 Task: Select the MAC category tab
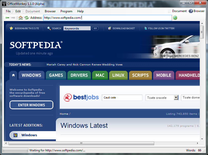(100, 75)
